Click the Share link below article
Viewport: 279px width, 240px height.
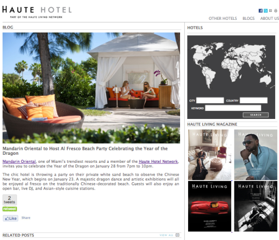pyautogui.click(x=26, y=217)
